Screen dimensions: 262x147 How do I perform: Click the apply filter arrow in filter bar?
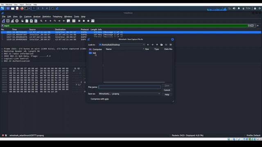coord(252,26)
